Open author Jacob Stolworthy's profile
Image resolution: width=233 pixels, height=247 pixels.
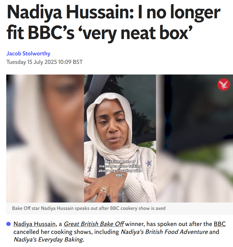28,53
